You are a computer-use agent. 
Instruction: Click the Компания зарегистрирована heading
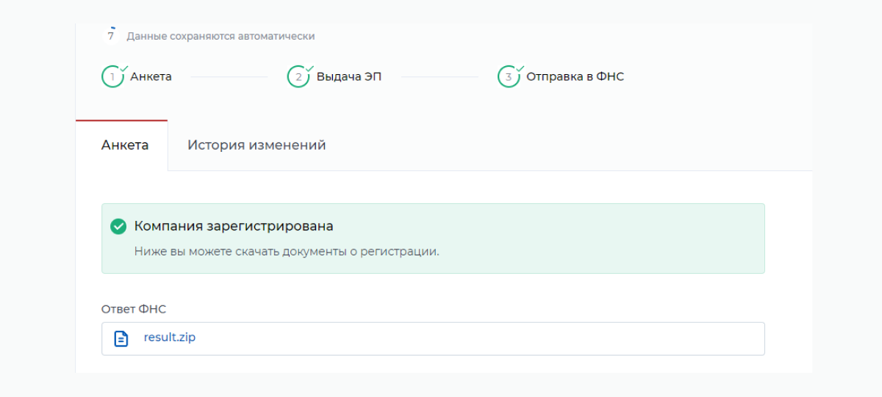coord(234,227)
